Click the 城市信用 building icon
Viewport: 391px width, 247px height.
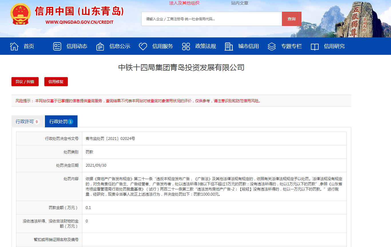229,46
